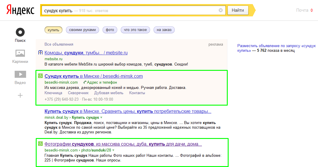
Task: Open Контакты sitelink
Action: [x=137, y=93]
